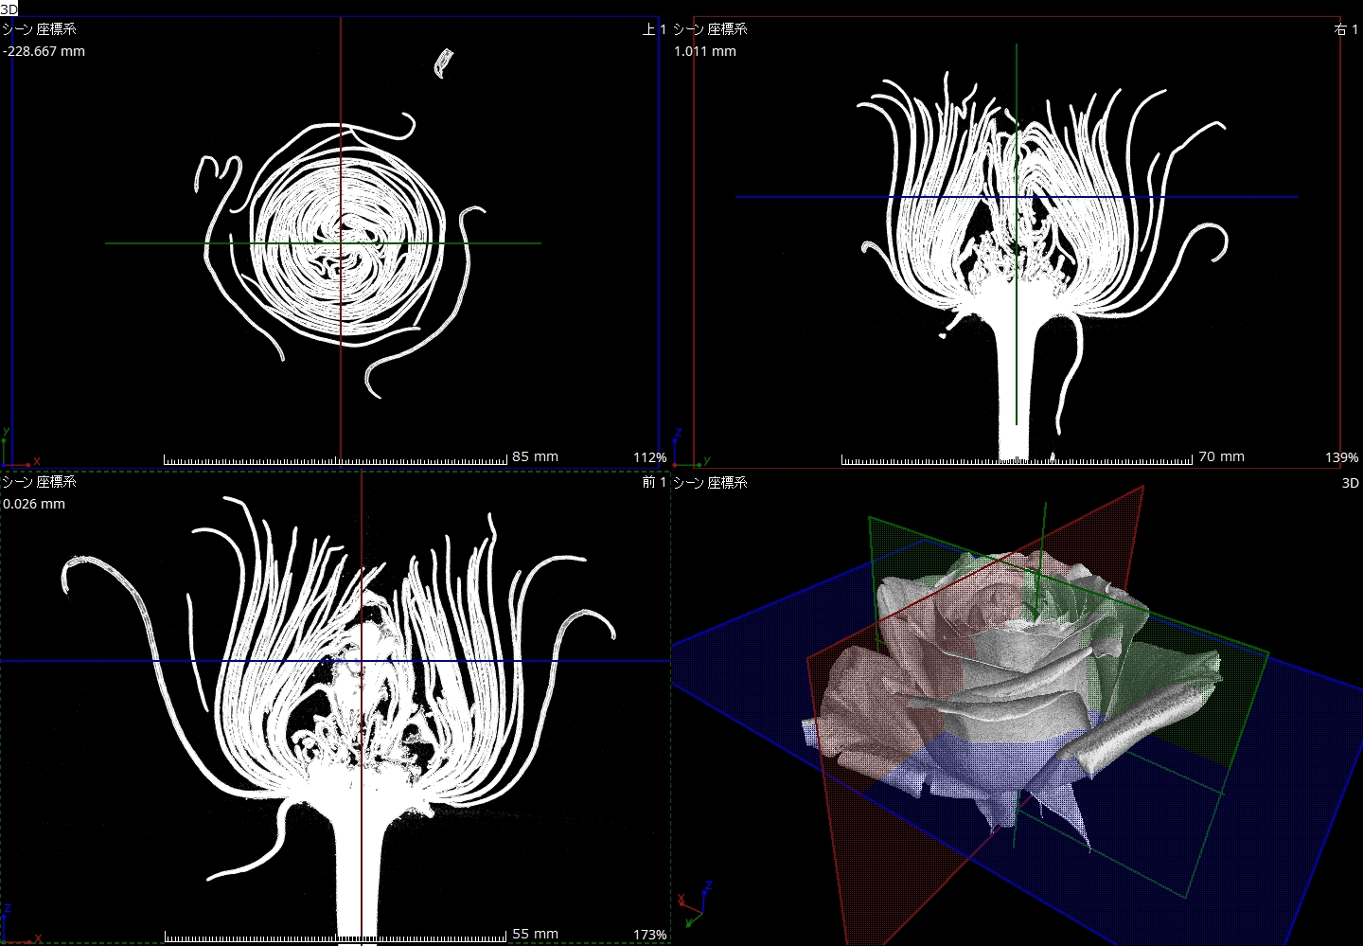The width and height of the screenshot is (1363, 946).
Task: Open coordinate system label in 3D view
Action: tap(710, 482)
